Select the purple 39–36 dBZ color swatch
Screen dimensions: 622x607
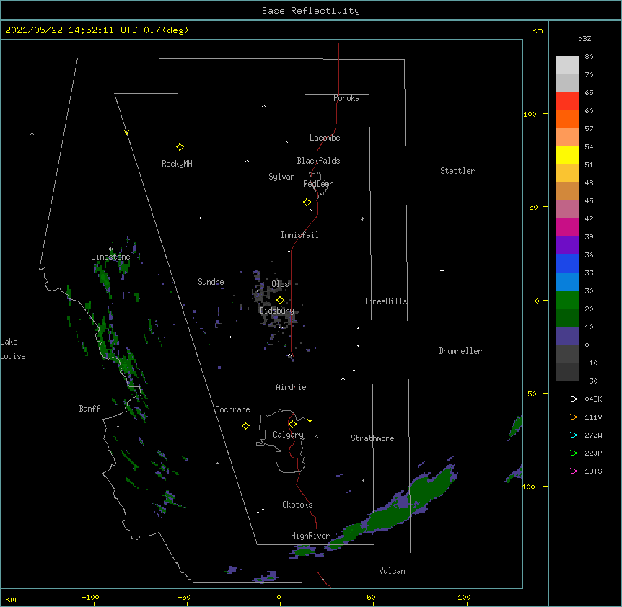click(567, 246)
